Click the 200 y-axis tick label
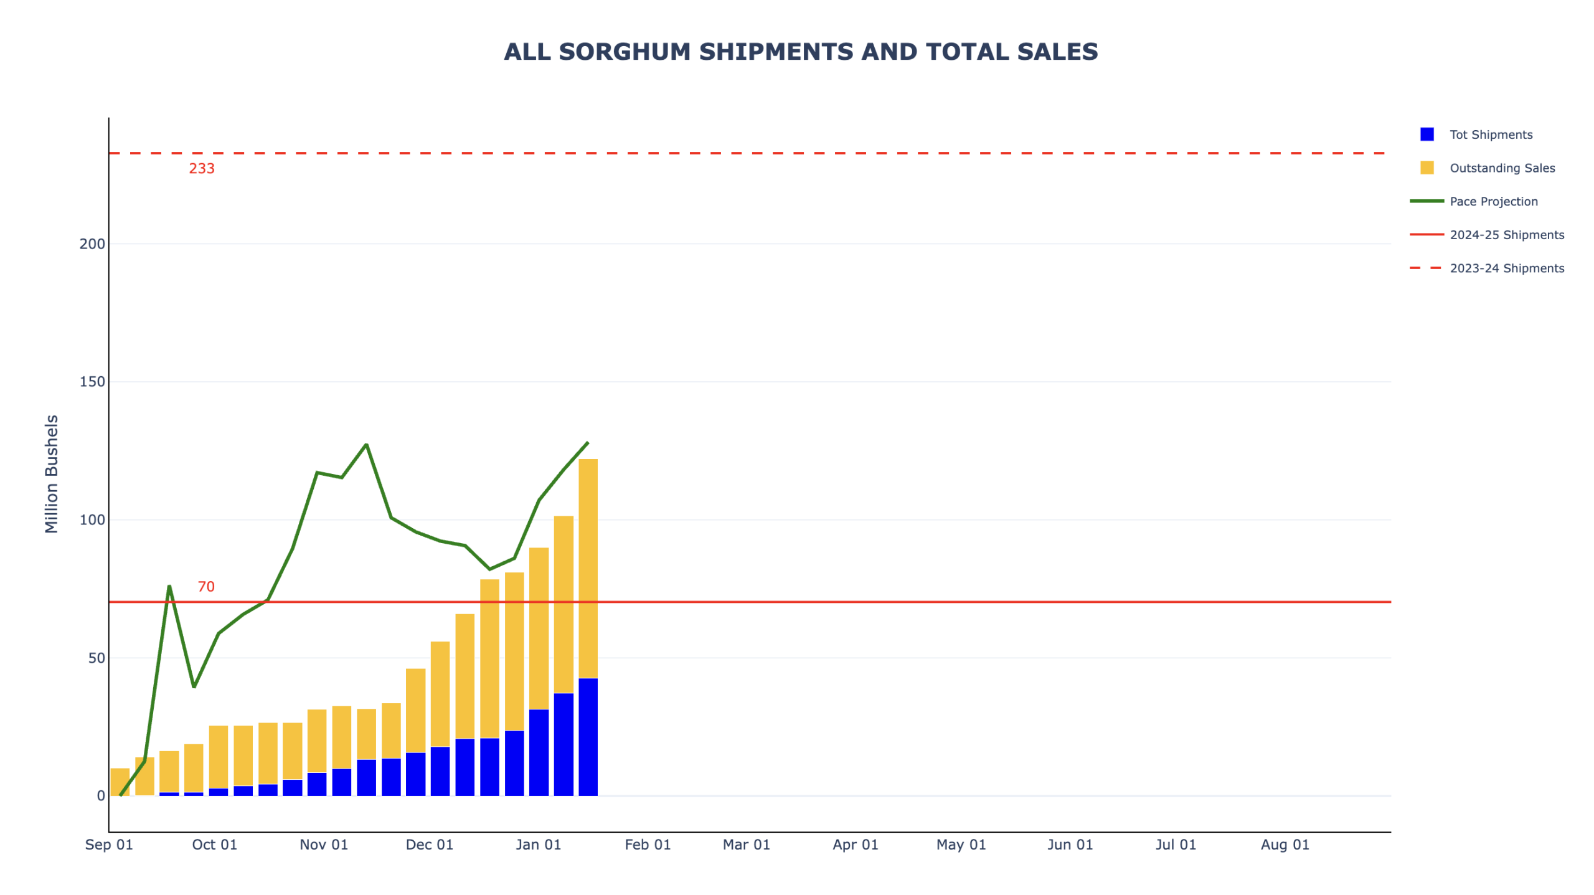Viewport: 1594px width, 895px height. (92, 244)
